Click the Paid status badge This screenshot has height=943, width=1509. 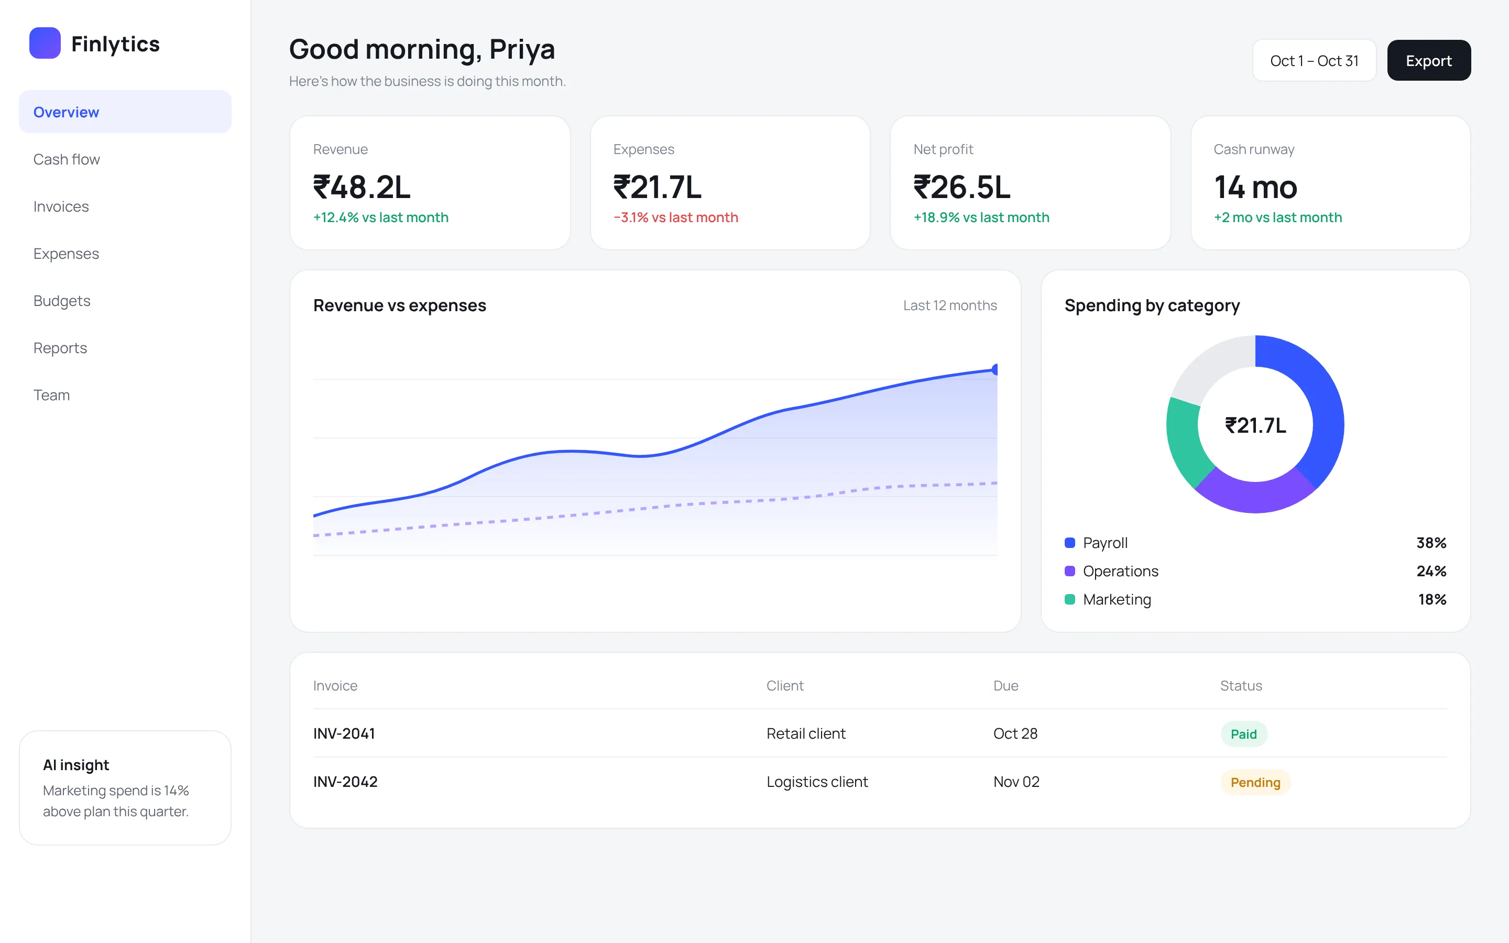[1243, 734]
